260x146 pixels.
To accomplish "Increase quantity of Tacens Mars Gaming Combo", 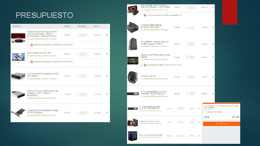I will [x=86, y=35].
